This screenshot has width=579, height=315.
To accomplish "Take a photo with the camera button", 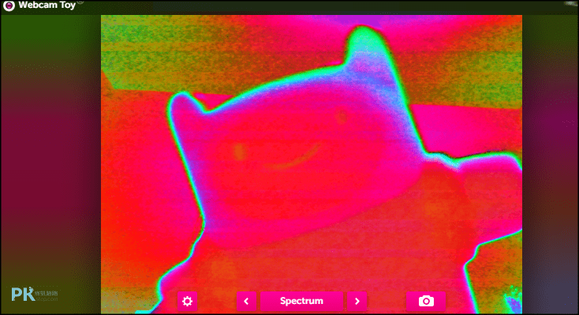I will click(426, 301).
